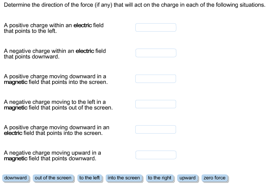Click the 'downward' answer tile
Image resolution: width=271 pixels, height=187 pixels.
pos(16,178)
